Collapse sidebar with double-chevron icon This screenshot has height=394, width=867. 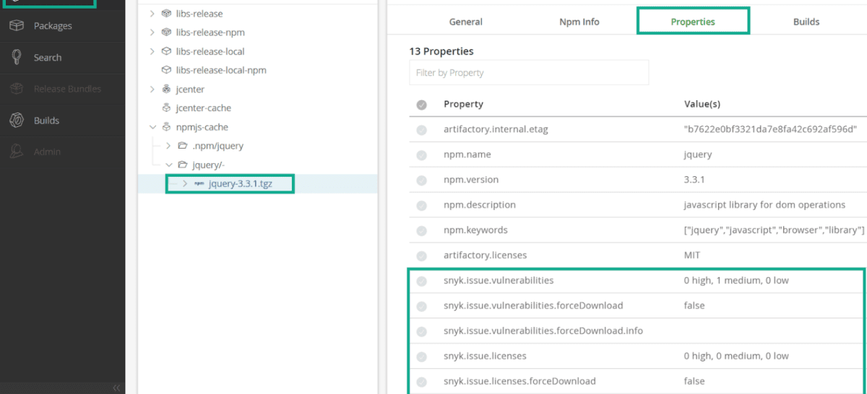pyautogui.click(x=116, y=388)
